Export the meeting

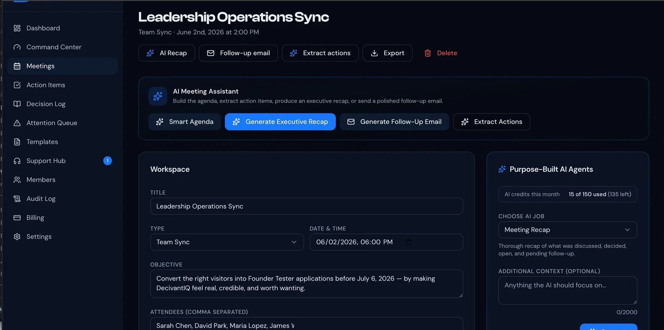tap(387, 53)
